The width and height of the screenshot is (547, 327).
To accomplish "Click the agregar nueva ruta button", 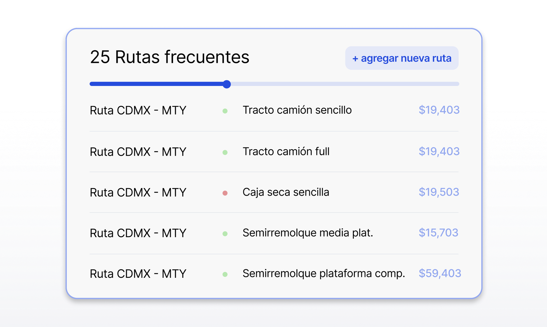I will click(x=402, y=58).
